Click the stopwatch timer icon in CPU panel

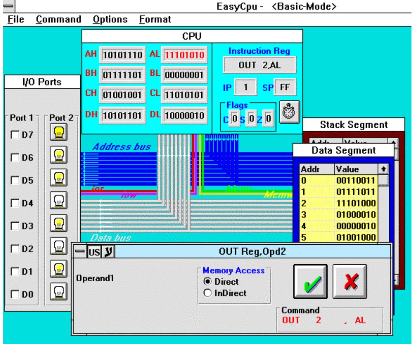(x=289, y=112)
